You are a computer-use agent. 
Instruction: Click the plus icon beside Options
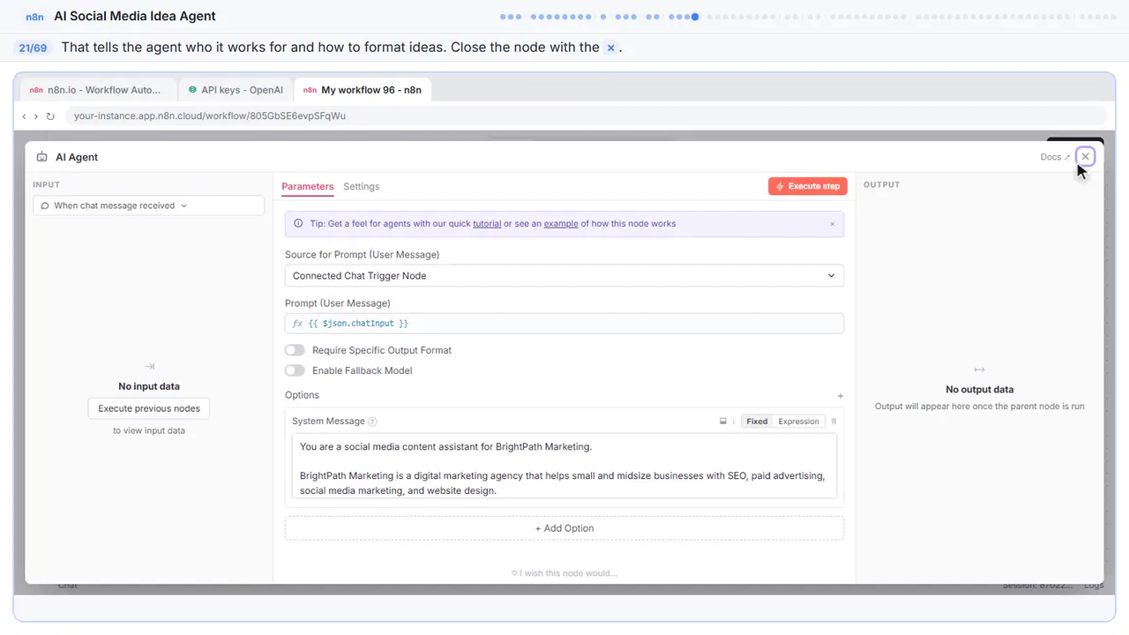point(840,396)
